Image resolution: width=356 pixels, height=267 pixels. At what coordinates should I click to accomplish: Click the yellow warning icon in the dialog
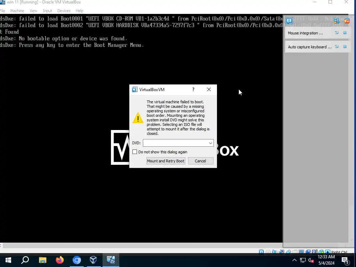point(138,118)
